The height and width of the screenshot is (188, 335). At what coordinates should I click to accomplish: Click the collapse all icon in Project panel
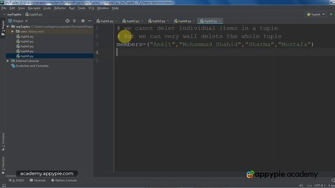pyautogui.click(x=74, y=21)
